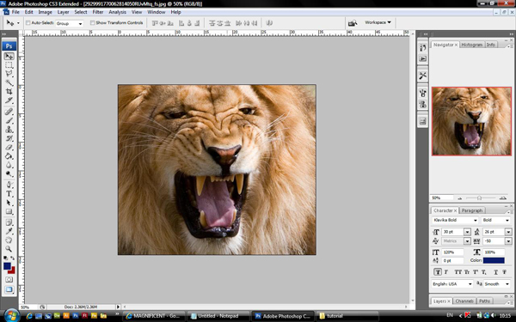Open the -50 tracking dropdown
Image resolution: width=516 pixels, height=322 pixels.
click(x=508, y=241)
